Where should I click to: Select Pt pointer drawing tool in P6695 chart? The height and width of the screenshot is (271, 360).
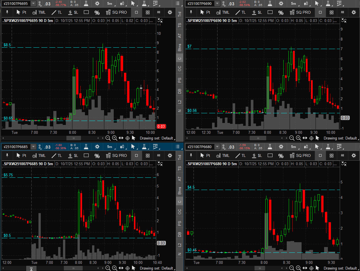21,12
